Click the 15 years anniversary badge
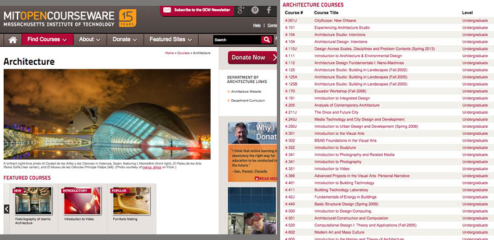The height and width of the screenshot is (240, 494). click(x=127, y=18)
